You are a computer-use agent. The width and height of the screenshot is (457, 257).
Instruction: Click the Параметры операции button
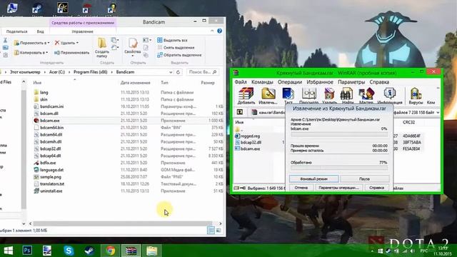tap(338, 188)
